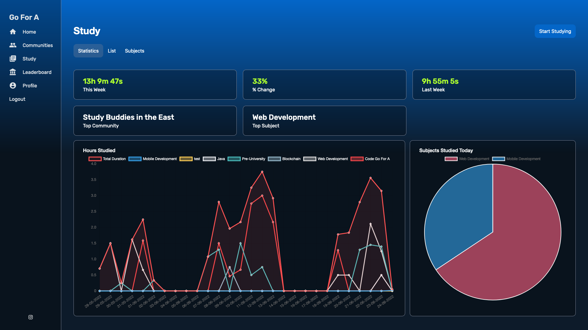588x330 pixels.
Task: Click the 13h 9m 47s This Week card
Action: [155, 85]
